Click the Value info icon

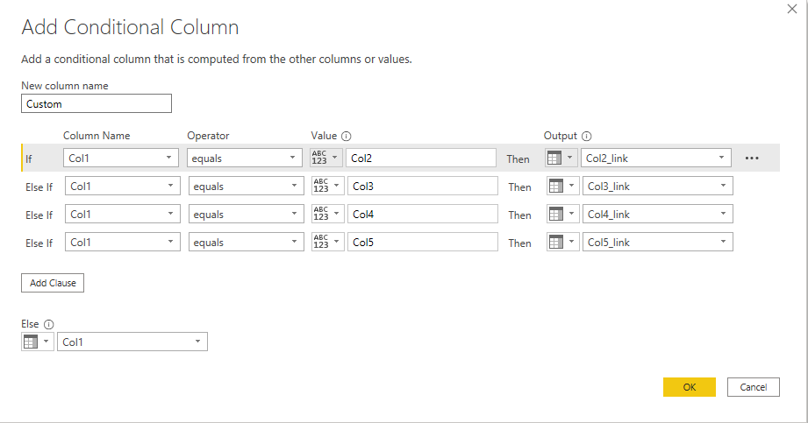pyautogui.click(x=347, y=137)
